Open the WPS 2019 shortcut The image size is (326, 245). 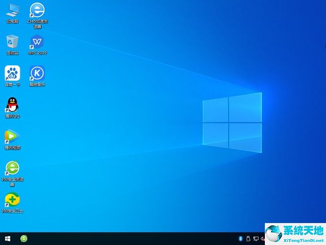click(x=37, y=43)
